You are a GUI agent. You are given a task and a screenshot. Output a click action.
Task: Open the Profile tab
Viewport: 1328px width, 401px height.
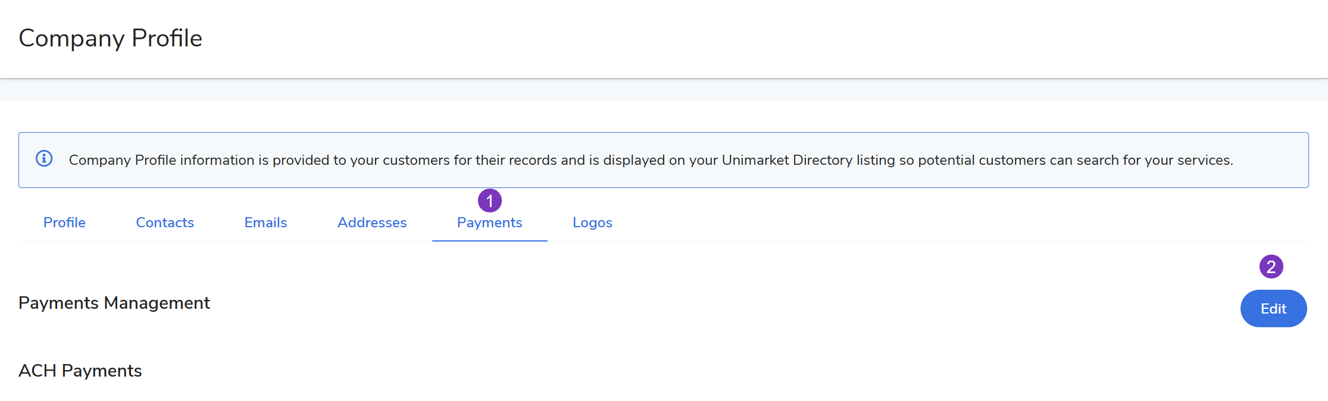point(64,223)
